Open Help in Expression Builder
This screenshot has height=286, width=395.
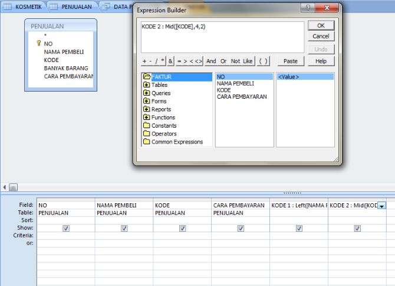coord(321,61)
